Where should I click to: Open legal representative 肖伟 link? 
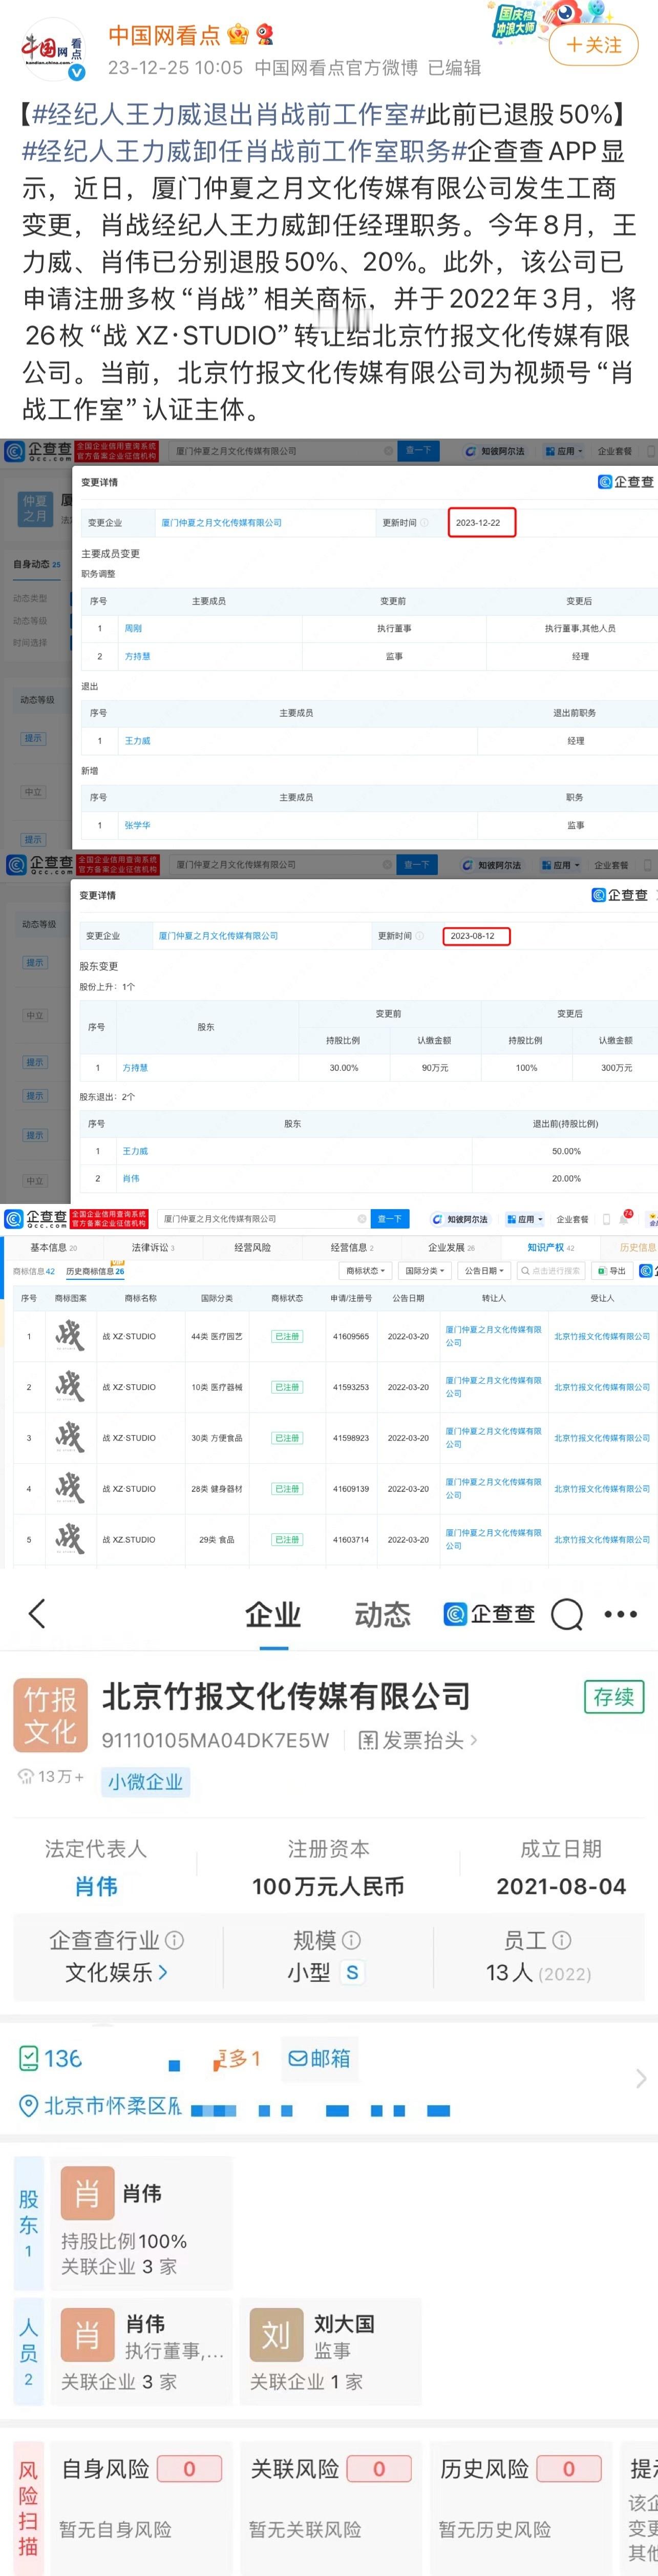click(96, 1886)
